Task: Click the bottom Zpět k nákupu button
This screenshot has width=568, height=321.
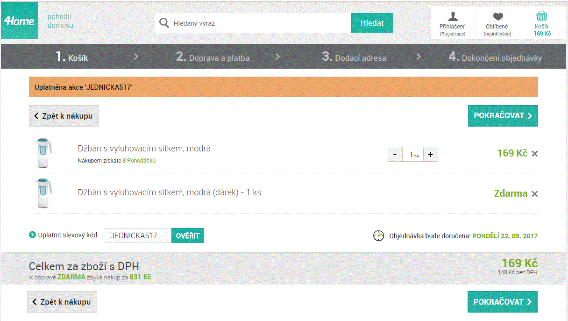Action: click(x=62, y=302)
